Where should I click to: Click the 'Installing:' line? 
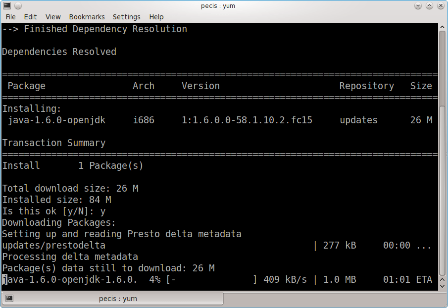(x=32, y=108)
